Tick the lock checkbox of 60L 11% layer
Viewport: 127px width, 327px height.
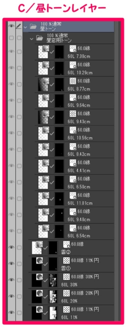tap(19, 313)
